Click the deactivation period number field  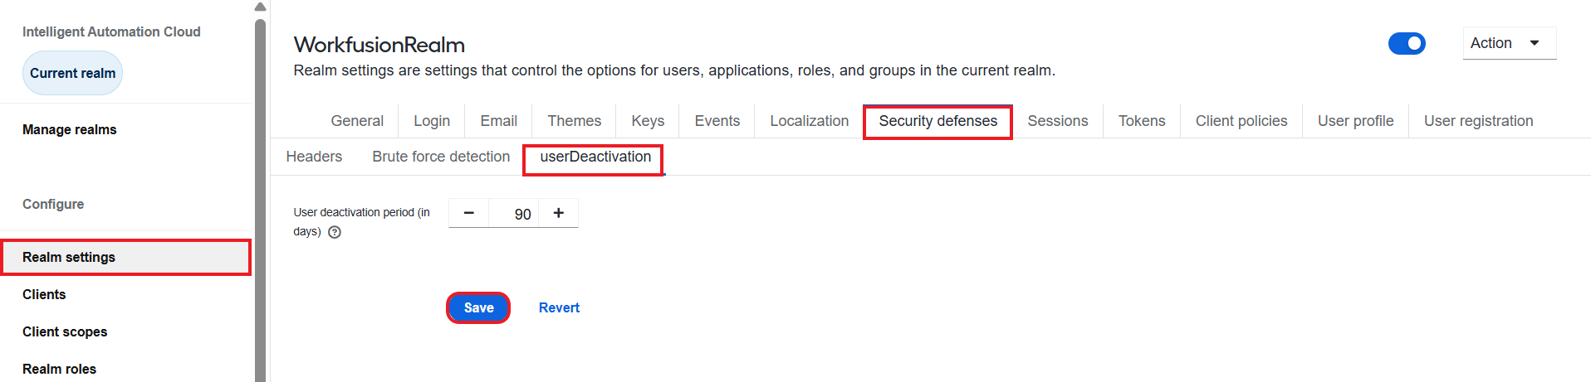(x=514, y=214)
